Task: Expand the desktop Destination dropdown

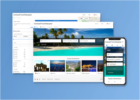Action: [51, 41]
